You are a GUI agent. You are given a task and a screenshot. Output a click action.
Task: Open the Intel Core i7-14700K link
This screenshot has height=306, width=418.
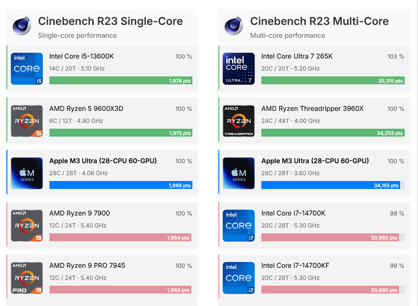click(x=293, y=213)
